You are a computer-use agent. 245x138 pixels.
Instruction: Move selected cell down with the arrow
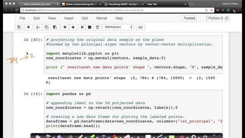coord(73,27)
